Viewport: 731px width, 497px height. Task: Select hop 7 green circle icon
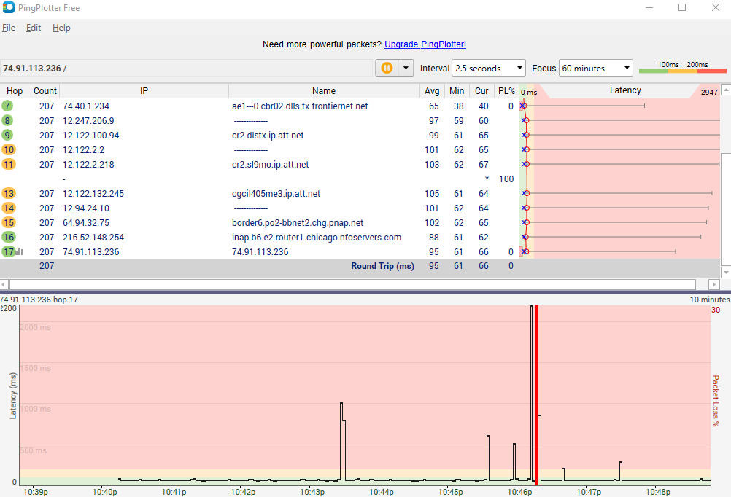pos(7,106)
